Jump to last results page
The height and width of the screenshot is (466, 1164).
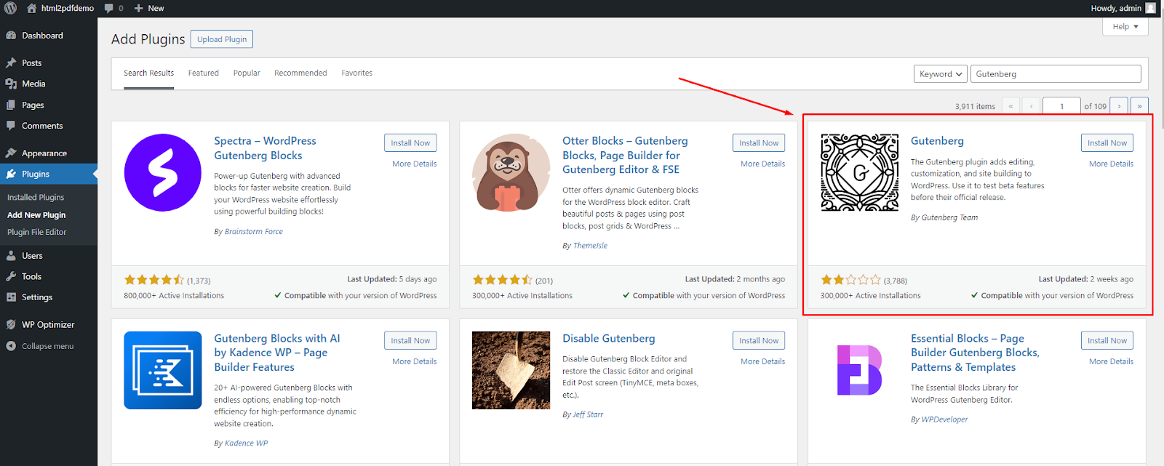(1140, 106)
